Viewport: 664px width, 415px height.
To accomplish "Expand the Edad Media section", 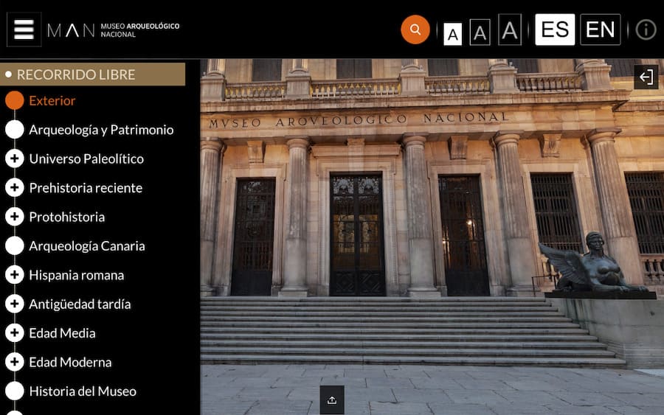I will [15, 333].
